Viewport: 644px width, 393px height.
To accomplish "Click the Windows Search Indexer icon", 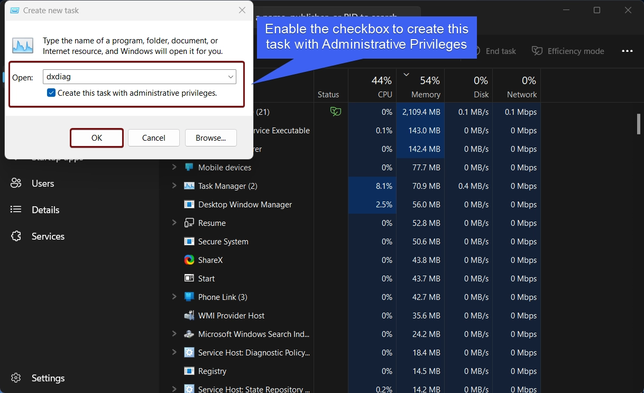I will [189, 334].
